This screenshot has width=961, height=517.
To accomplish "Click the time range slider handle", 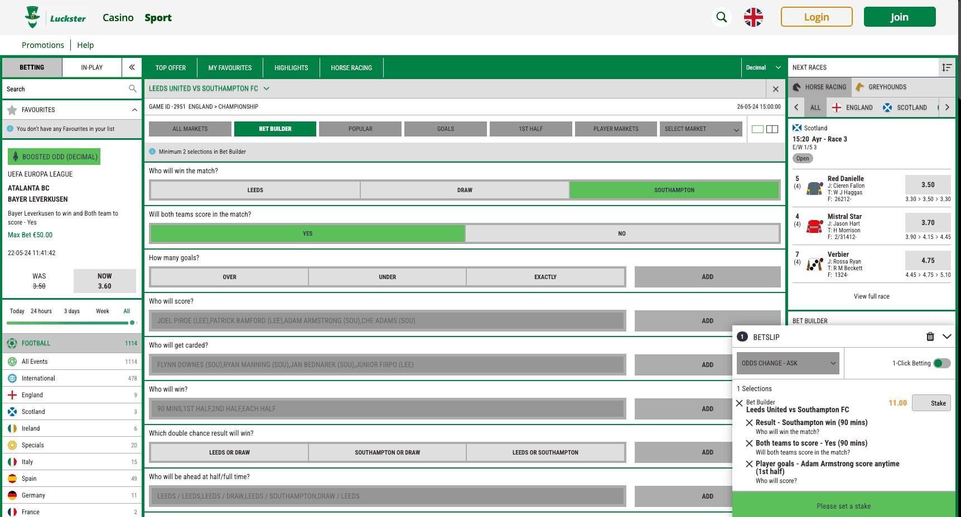I will 132,323.
